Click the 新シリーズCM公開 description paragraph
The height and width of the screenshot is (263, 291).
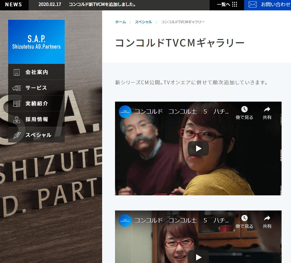coord(191,82)
